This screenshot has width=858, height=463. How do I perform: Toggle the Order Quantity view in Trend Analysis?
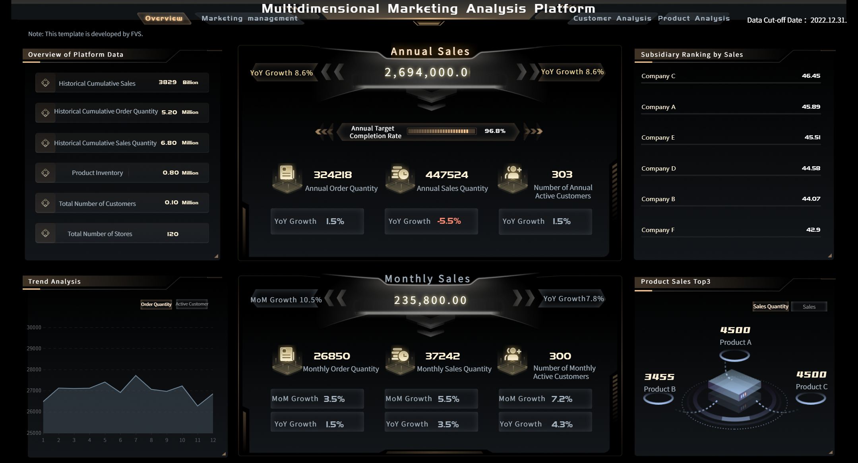156,304
